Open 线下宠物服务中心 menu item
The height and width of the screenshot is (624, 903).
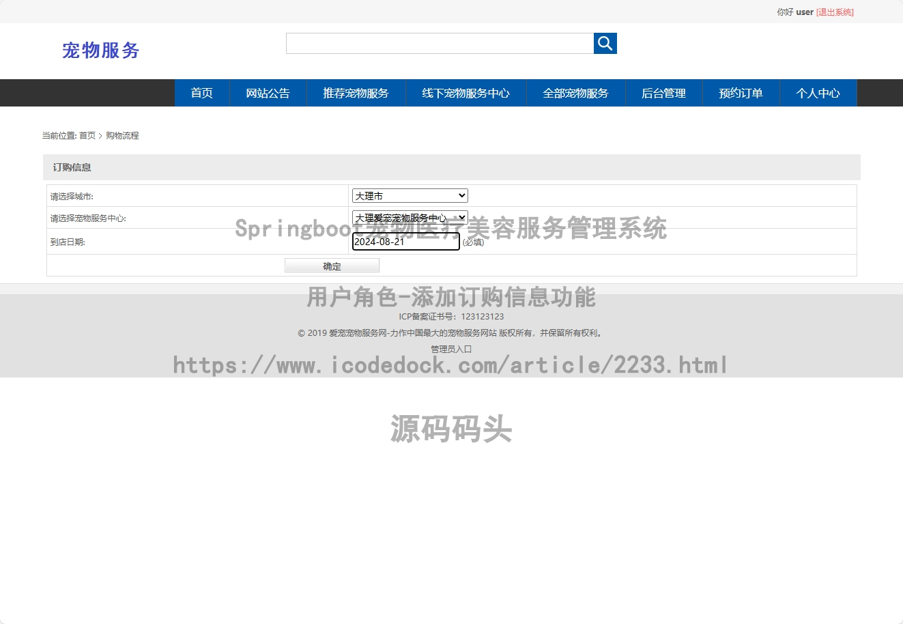click(466, 93)
